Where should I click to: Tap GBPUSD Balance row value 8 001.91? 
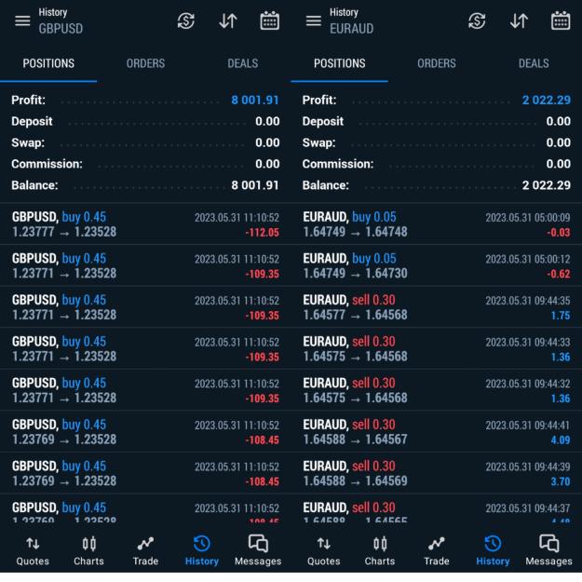coord(255,185)
